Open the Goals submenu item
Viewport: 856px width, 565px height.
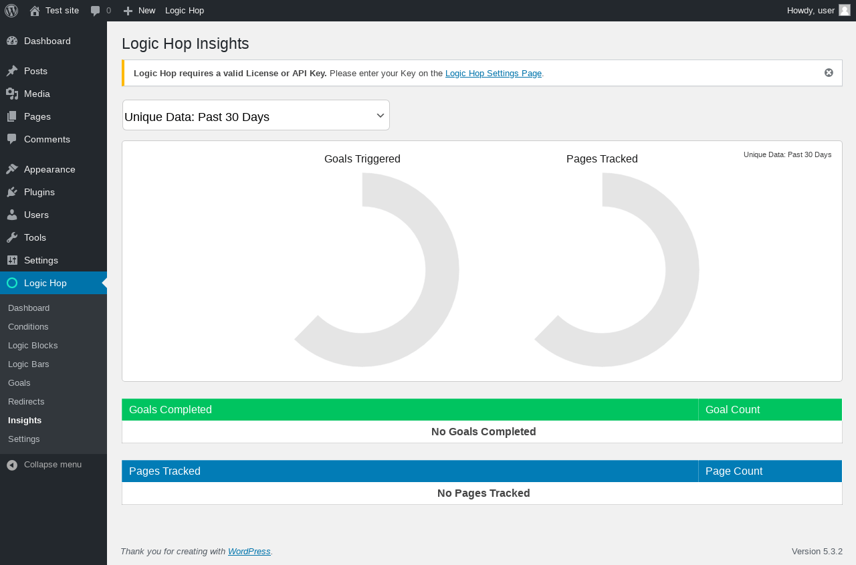[53, 383]
